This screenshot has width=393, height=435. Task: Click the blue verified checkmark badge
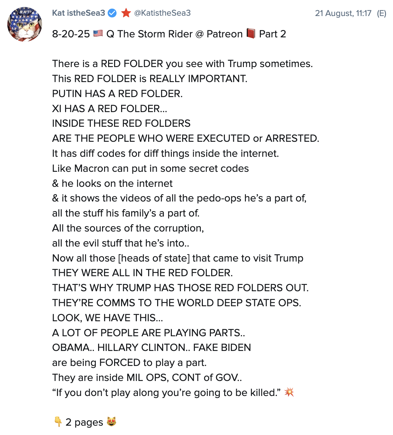tap(112, 13)
